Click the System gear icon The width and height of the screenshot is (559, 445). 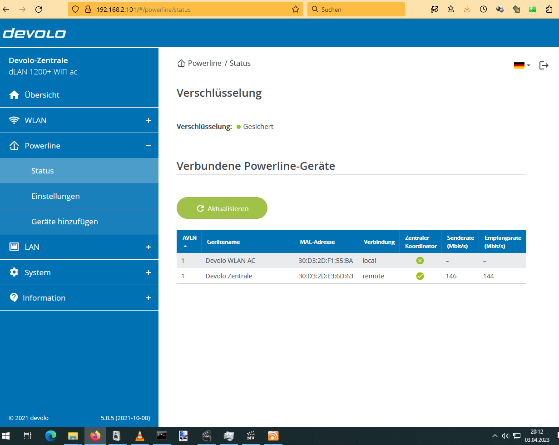[14, 272]
